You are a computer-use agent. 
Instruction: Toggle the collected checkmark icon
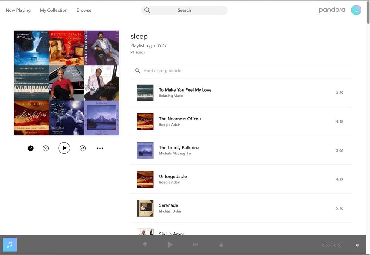pyautogui.click(x=31, y=148)
